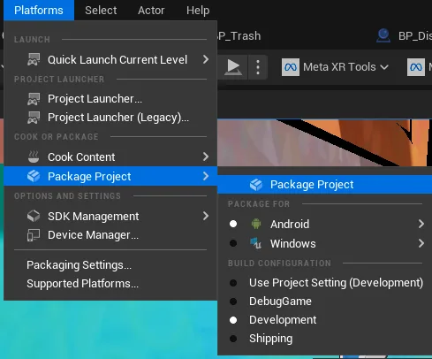Open the Select menu
Image resolution: width=432 pixels, height=359 pixels.
tap(101, 11)
